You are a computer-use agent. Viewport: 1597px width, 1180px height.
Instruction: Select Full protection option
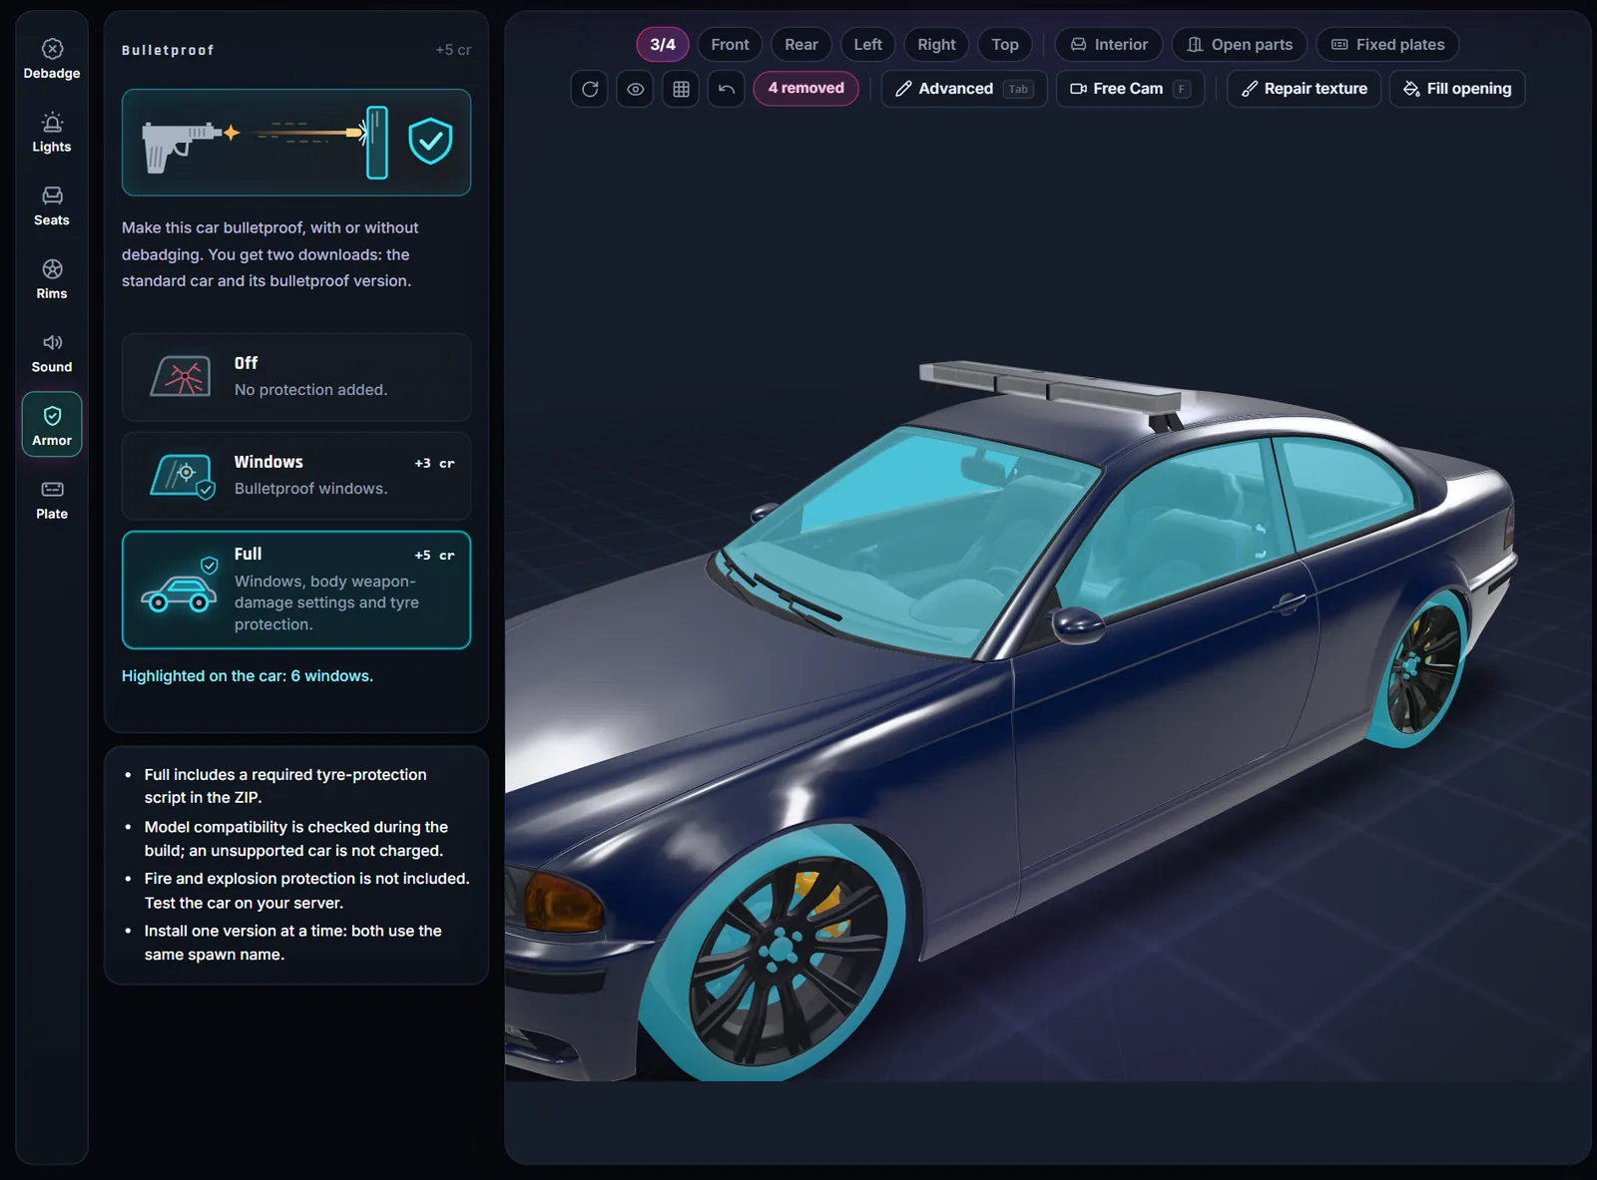[x=296, y=590]
